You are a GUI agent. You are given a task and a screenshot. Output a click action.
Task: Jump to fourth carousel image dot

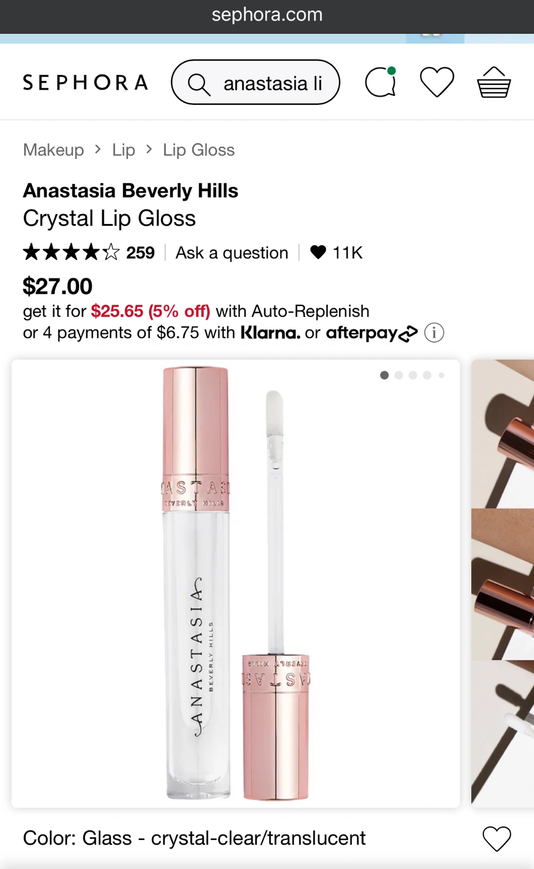click(x=427, y=375)
